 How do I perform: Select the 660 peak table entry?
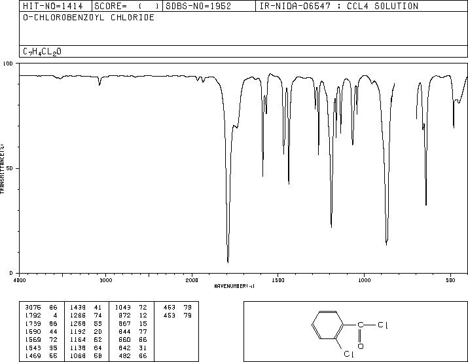click(125, 340)
